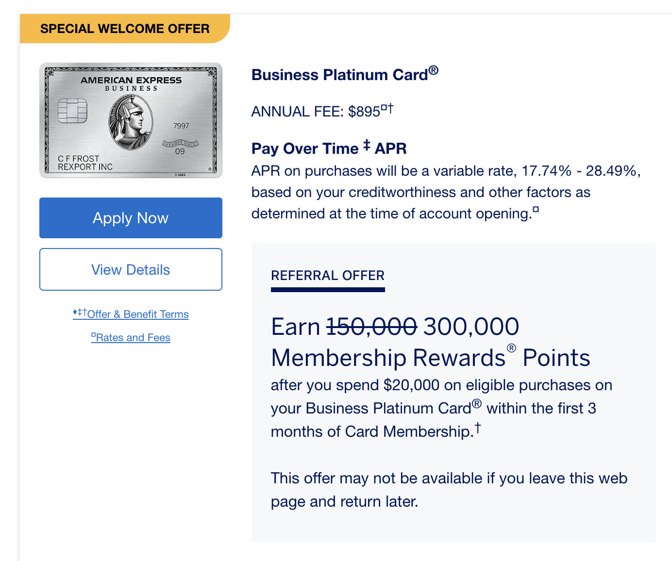Click the C F FROST name on card
Viewport: 672px width, 561px height.
[x=79, y=159]
